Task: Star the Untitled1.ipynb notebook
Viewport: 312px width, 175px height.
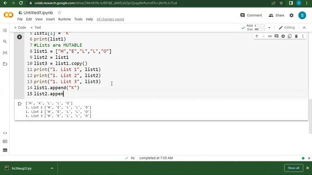Action: [59, 13]
